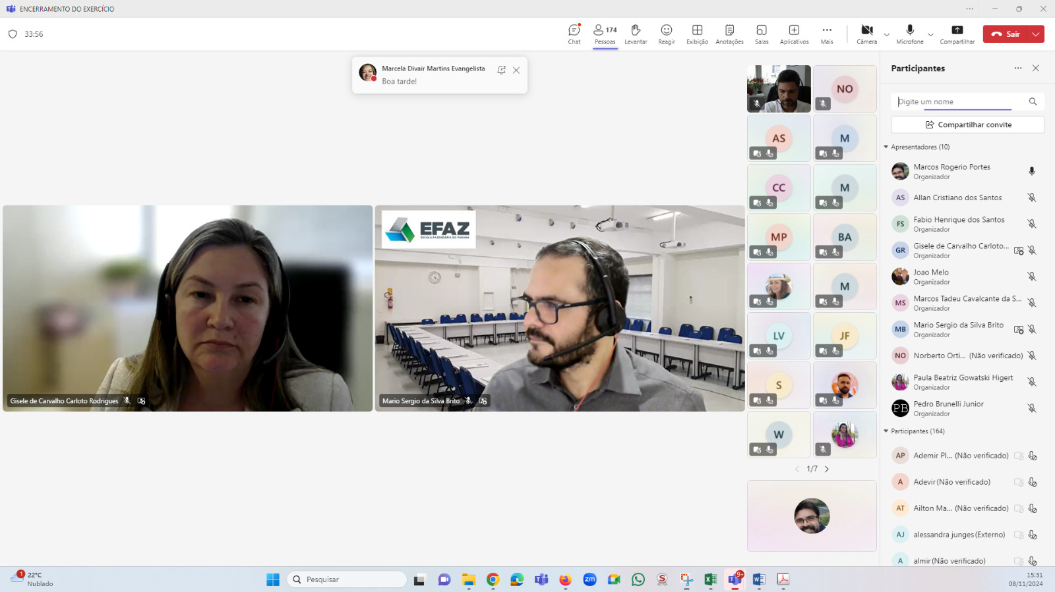Screen dimensions: 1055x592
Task: Toggle the Microfone mute
Action: [x=910, y=34]
